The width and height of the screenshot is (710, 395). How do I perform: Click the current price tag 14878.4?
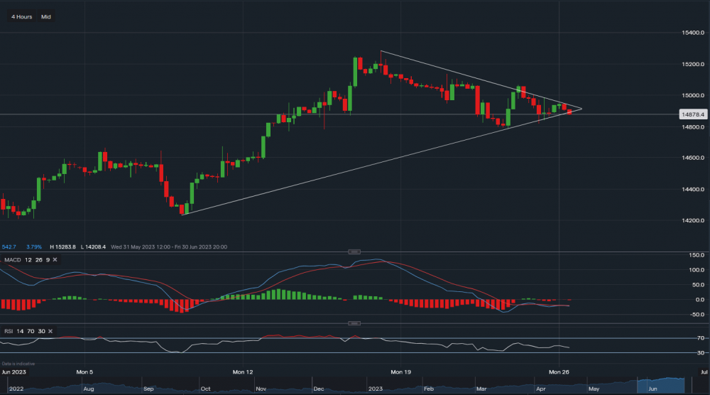(691, 114)
